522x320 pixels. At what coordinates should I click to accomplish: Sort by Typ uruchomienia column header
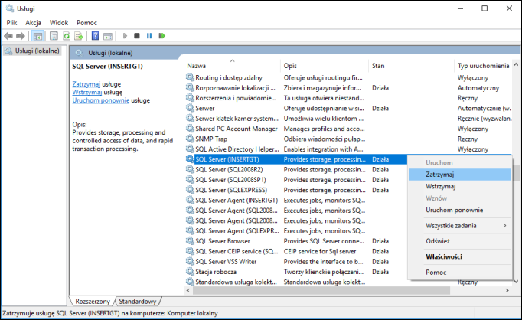pyautogui.click(x=483, y=66)
